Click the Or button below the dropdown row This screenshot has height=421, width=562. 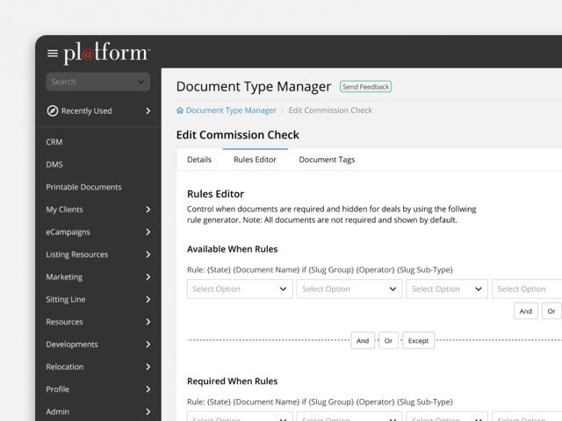[551, 311]
